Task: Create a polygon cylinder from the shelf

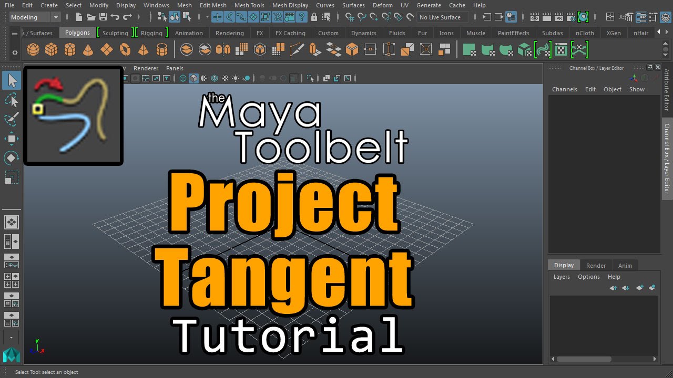Action: coord(70,50)
